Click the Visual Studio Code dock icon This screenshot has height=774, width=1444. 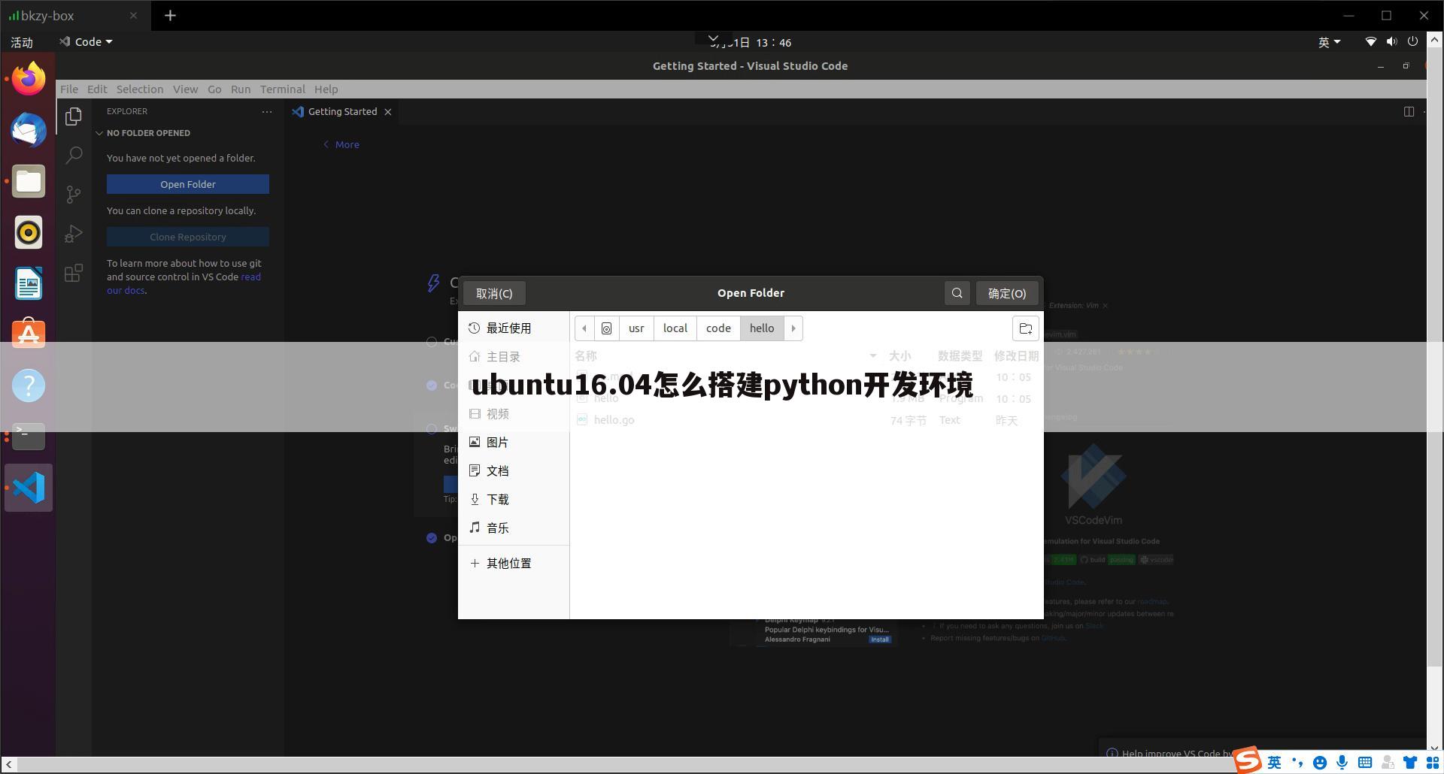pyautogui.click(x=29, y=488)
